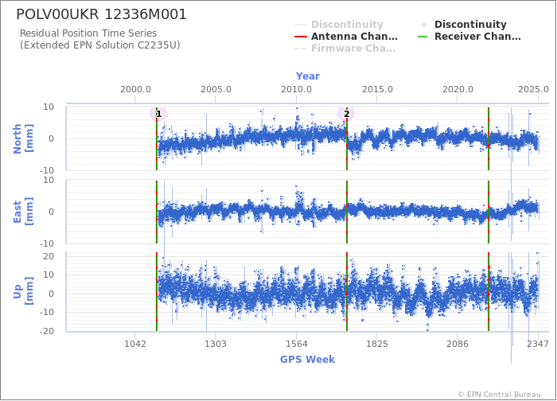Click the chart title POLV00UKR 12336M001
Image resolution: width=557 pixels, height=401 pixels.
101,14
